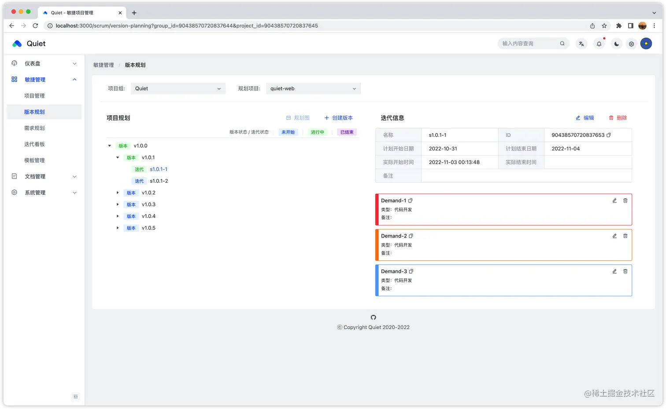Viewport: 666px width, 409px height.
Task: Collapse the sidebar with bottom icon
Action: point(76,397)
